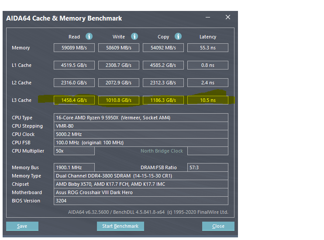Click Start Benchmark button
Image resolution: width=324 pixels, height=240 pixels.
pos(120,226)
